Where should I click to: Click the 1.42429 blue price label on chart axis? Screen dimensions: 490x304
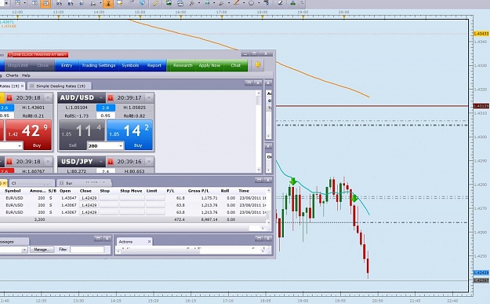(x=481, y=273)
